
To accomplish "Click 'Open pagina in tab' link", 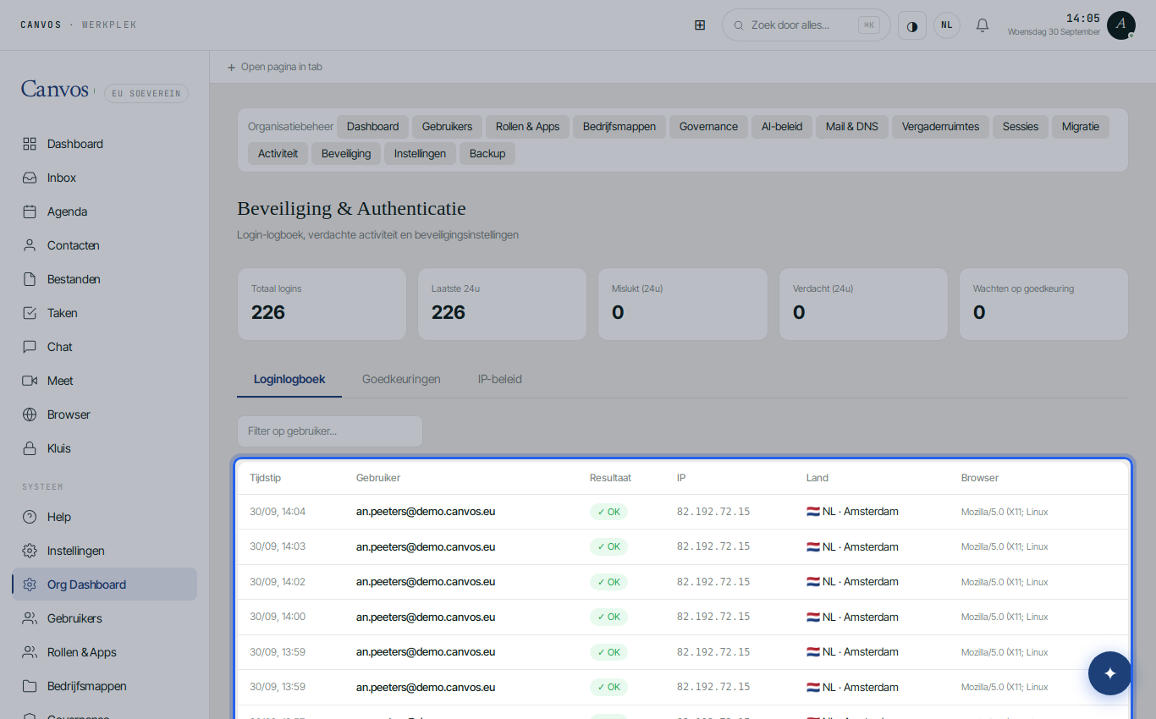I will (x=274, y=67).
